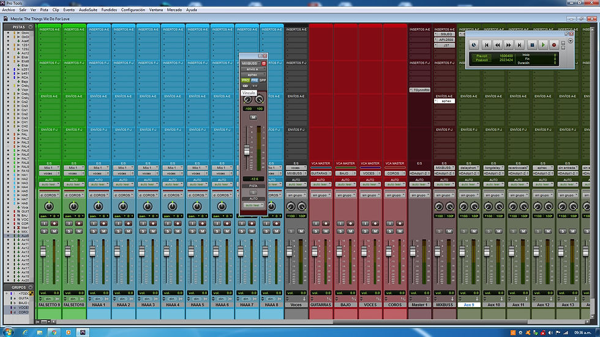Click Return to Zero transport button

click(487, 45)
